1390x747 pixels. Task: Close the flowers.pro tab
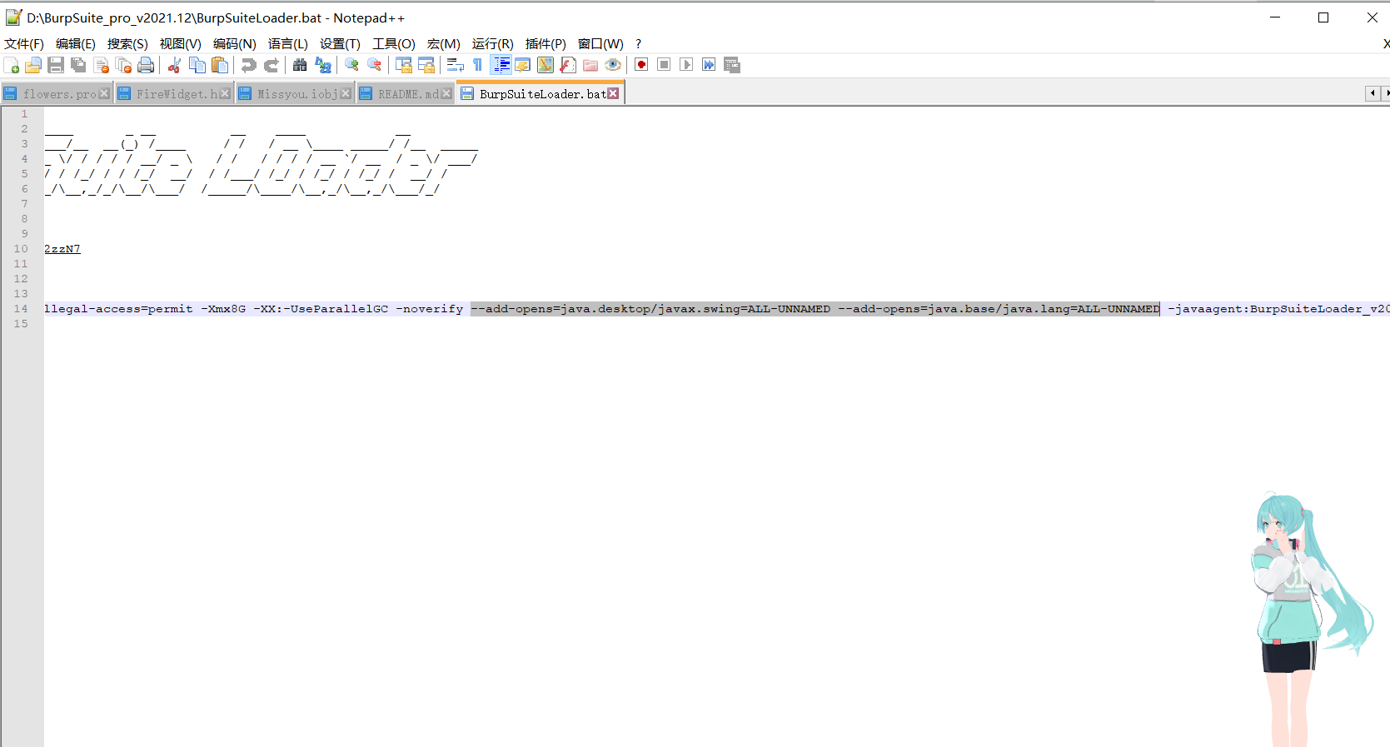pos(104,94)
